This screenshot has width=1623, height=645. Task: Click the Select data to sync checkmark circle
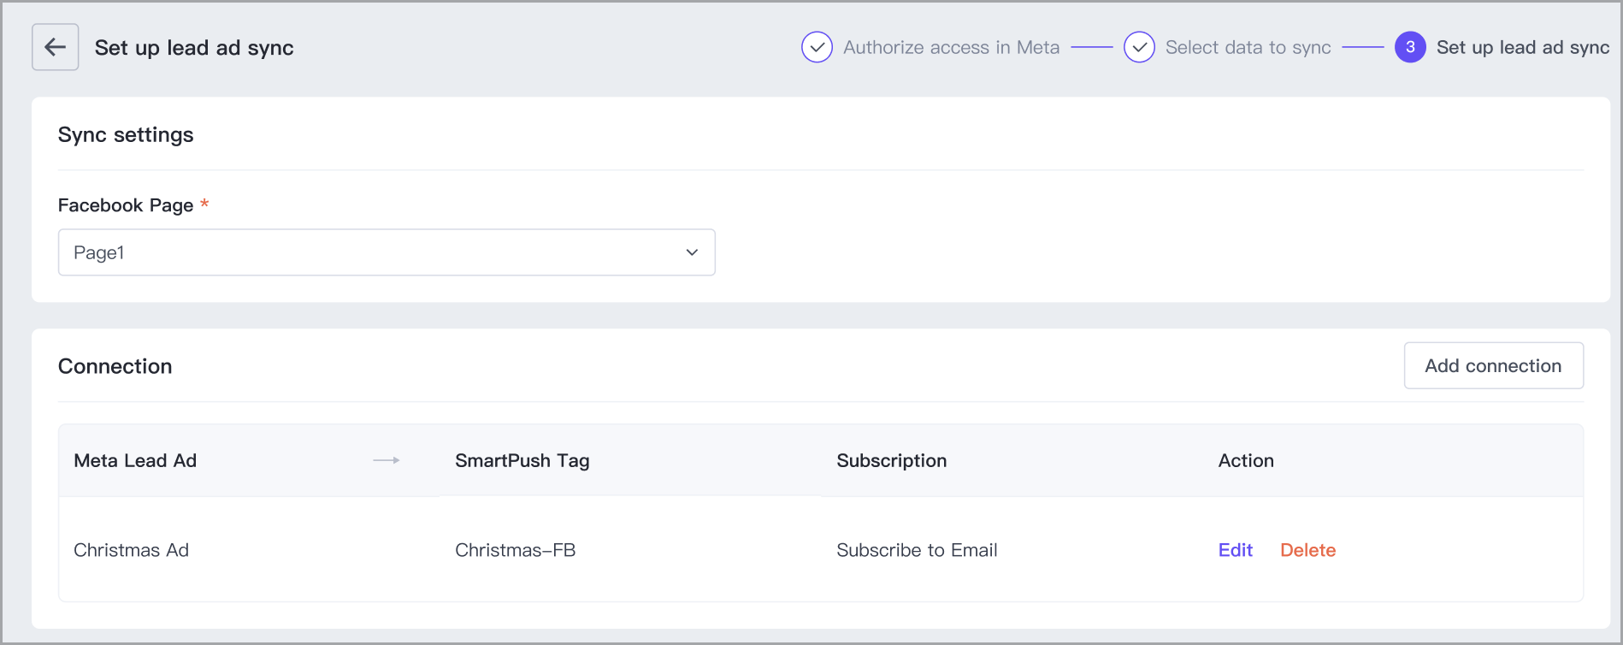click(1139, 47)
